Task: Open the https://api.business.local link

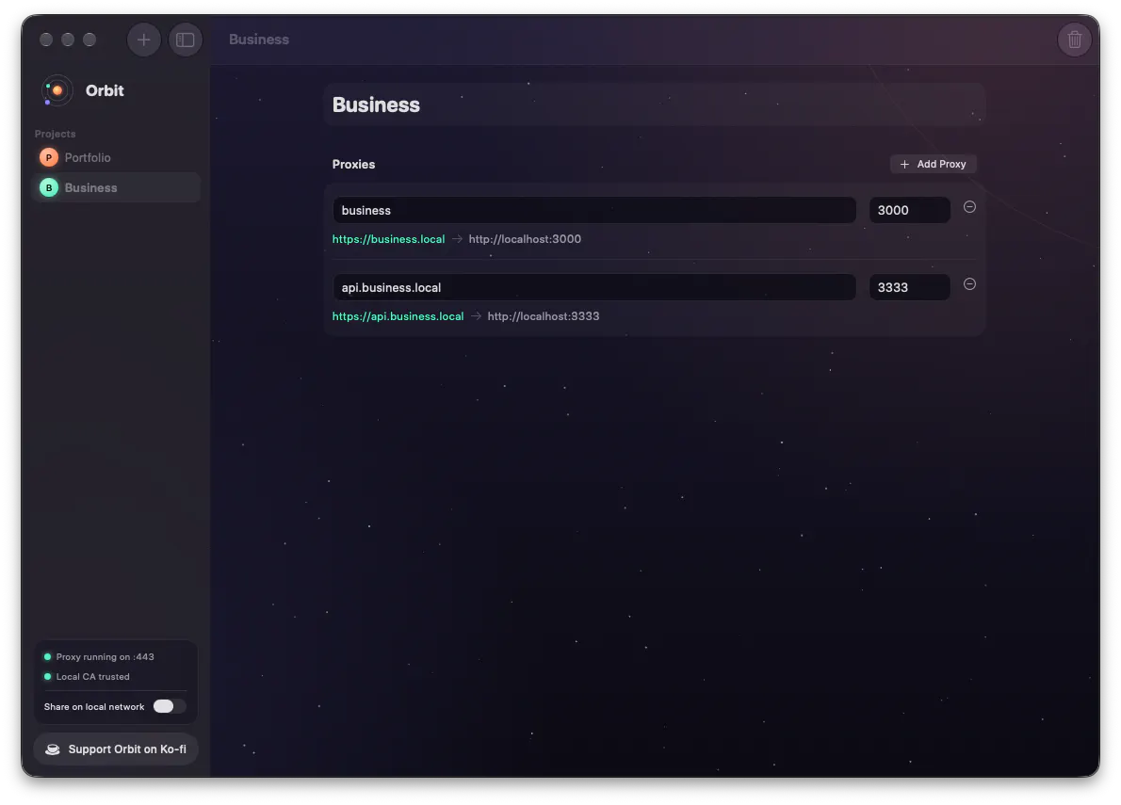Action: 398,316
